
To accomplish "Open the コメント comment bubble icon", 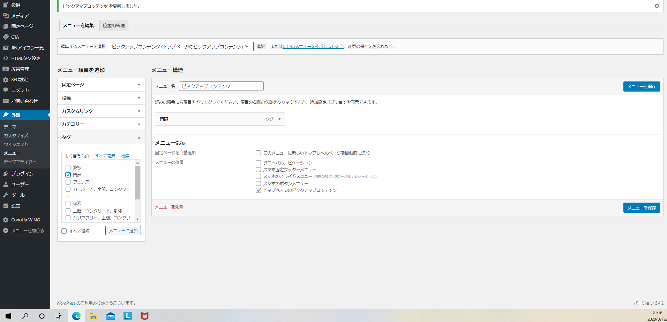I will coord(6,90).
